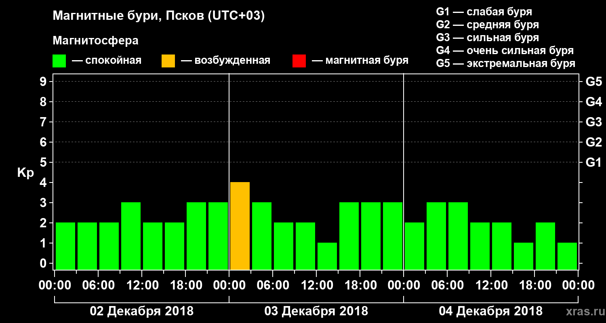Click the '— спокойная' legend label
The image size is (606, 323).
coord(107,61)
